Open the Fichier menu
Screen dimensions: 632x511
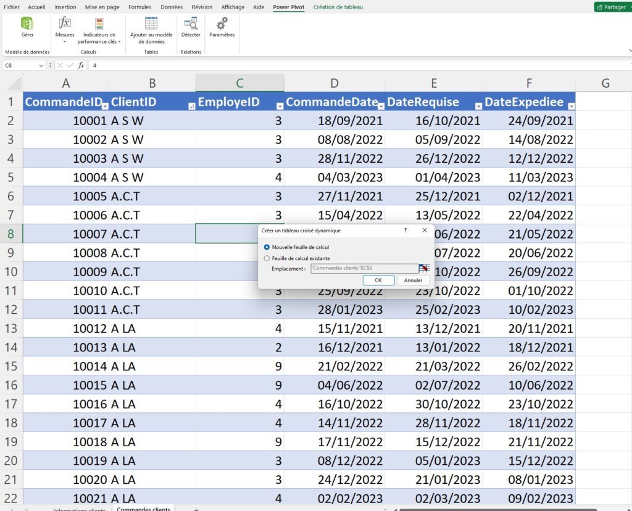(x=12, y=7)
